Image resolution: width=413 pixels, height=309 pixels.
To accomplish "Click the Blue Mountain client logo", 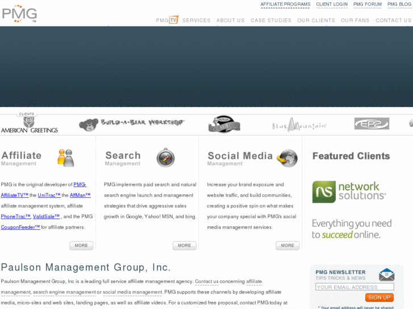I will click(299, 125).
